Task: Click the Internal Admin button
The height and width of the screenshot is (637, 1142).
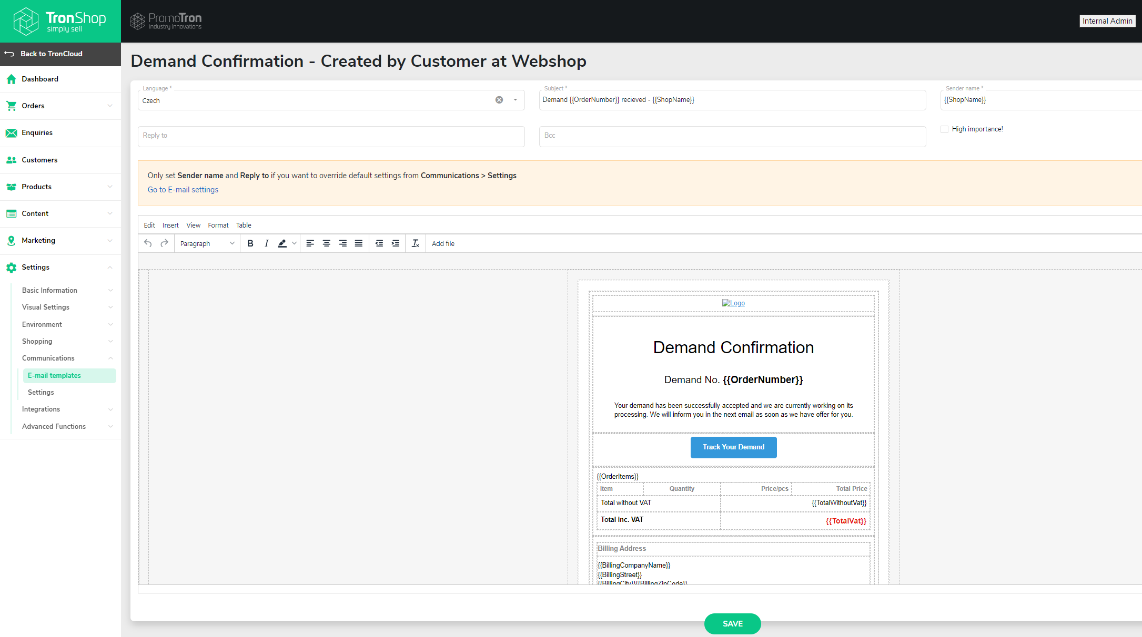Action: (1107, 21)
